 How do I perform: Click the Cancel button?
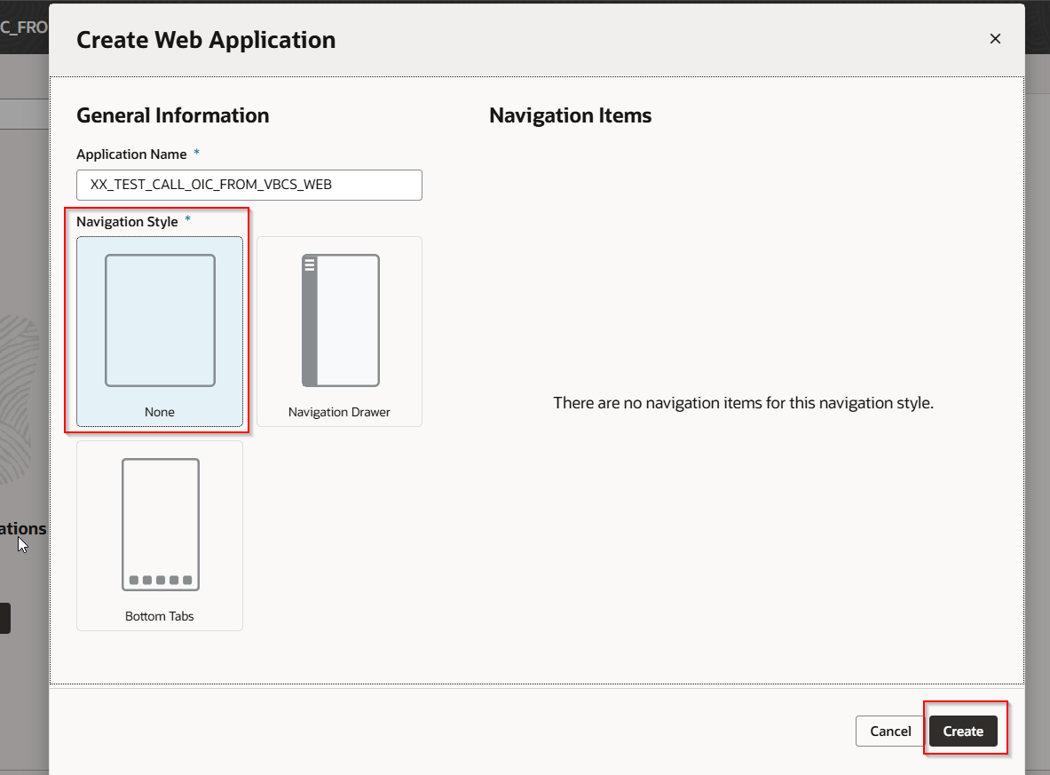coord(889,731)
